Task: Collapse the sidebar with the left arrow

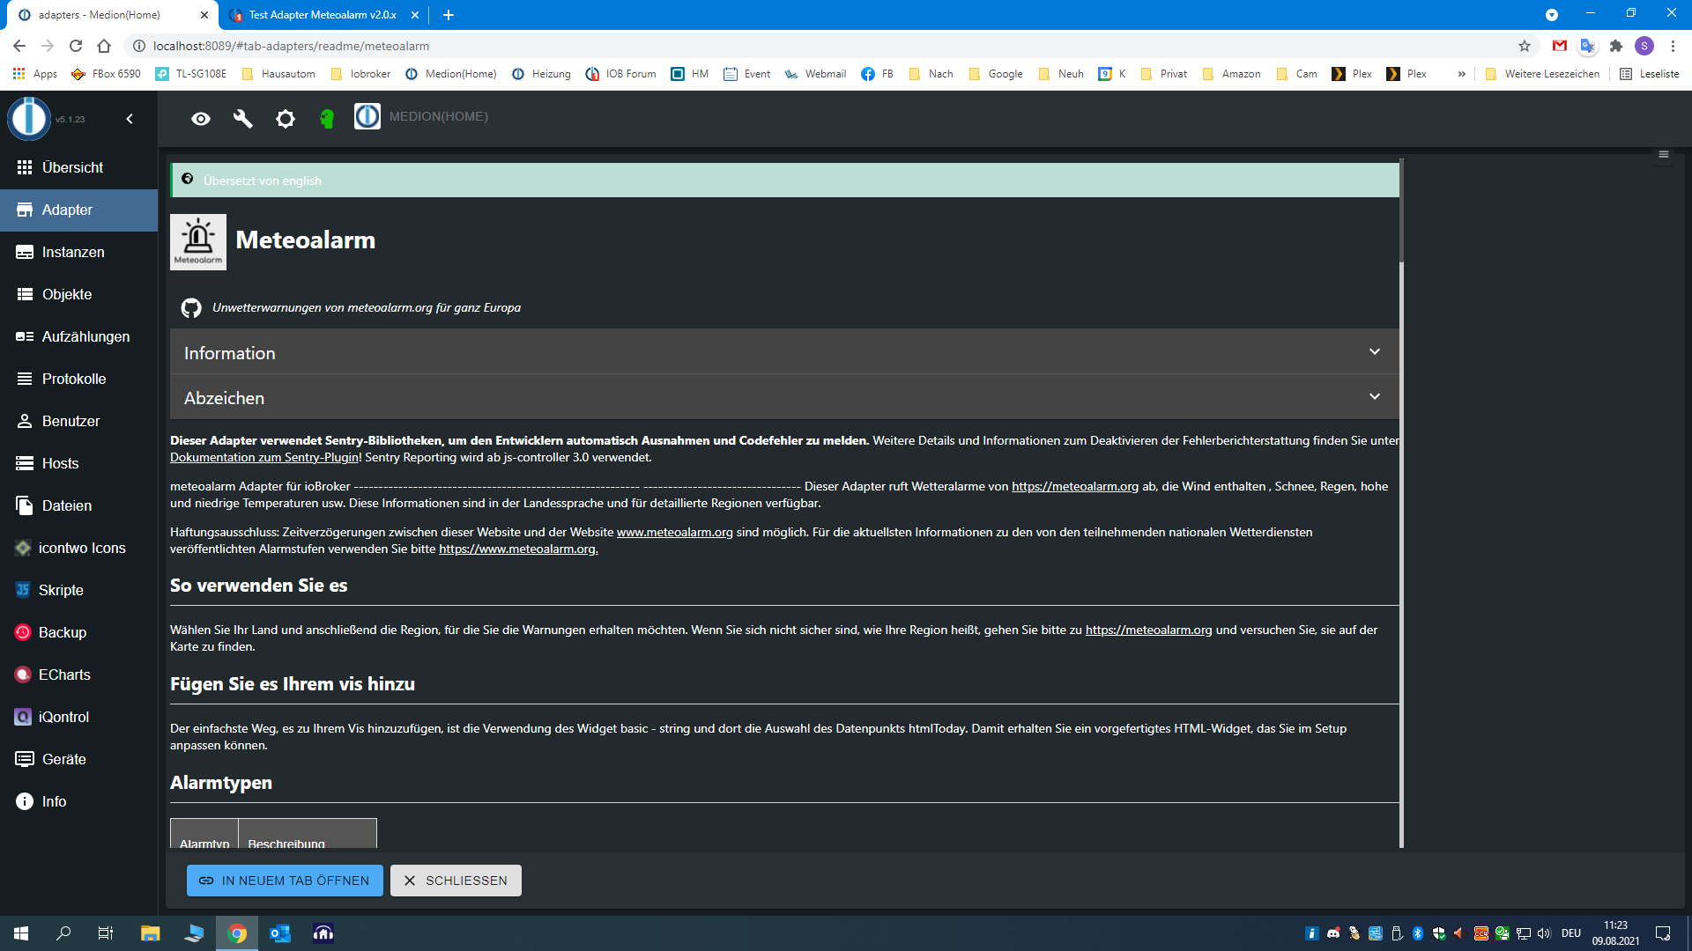Action: 130,119
